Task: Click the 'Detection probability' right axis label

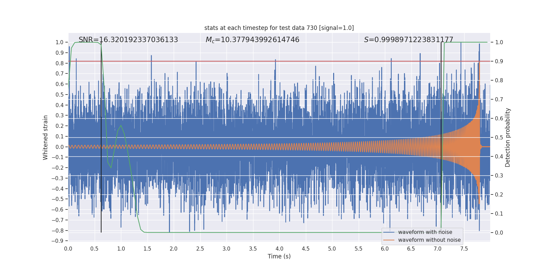Action: (x=508, y=137)
